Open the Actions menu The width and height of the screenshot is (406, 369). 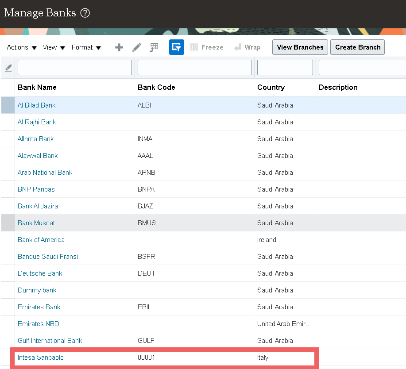(x=17, y=47)
